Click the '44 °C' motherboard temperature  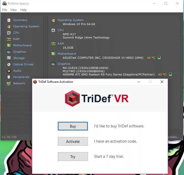coord(151,58)
